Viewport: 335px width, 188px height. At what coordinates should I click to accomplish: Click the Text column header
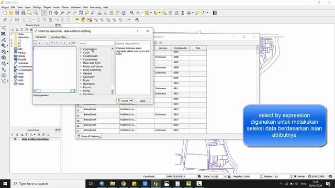click(x=198, y=48)
